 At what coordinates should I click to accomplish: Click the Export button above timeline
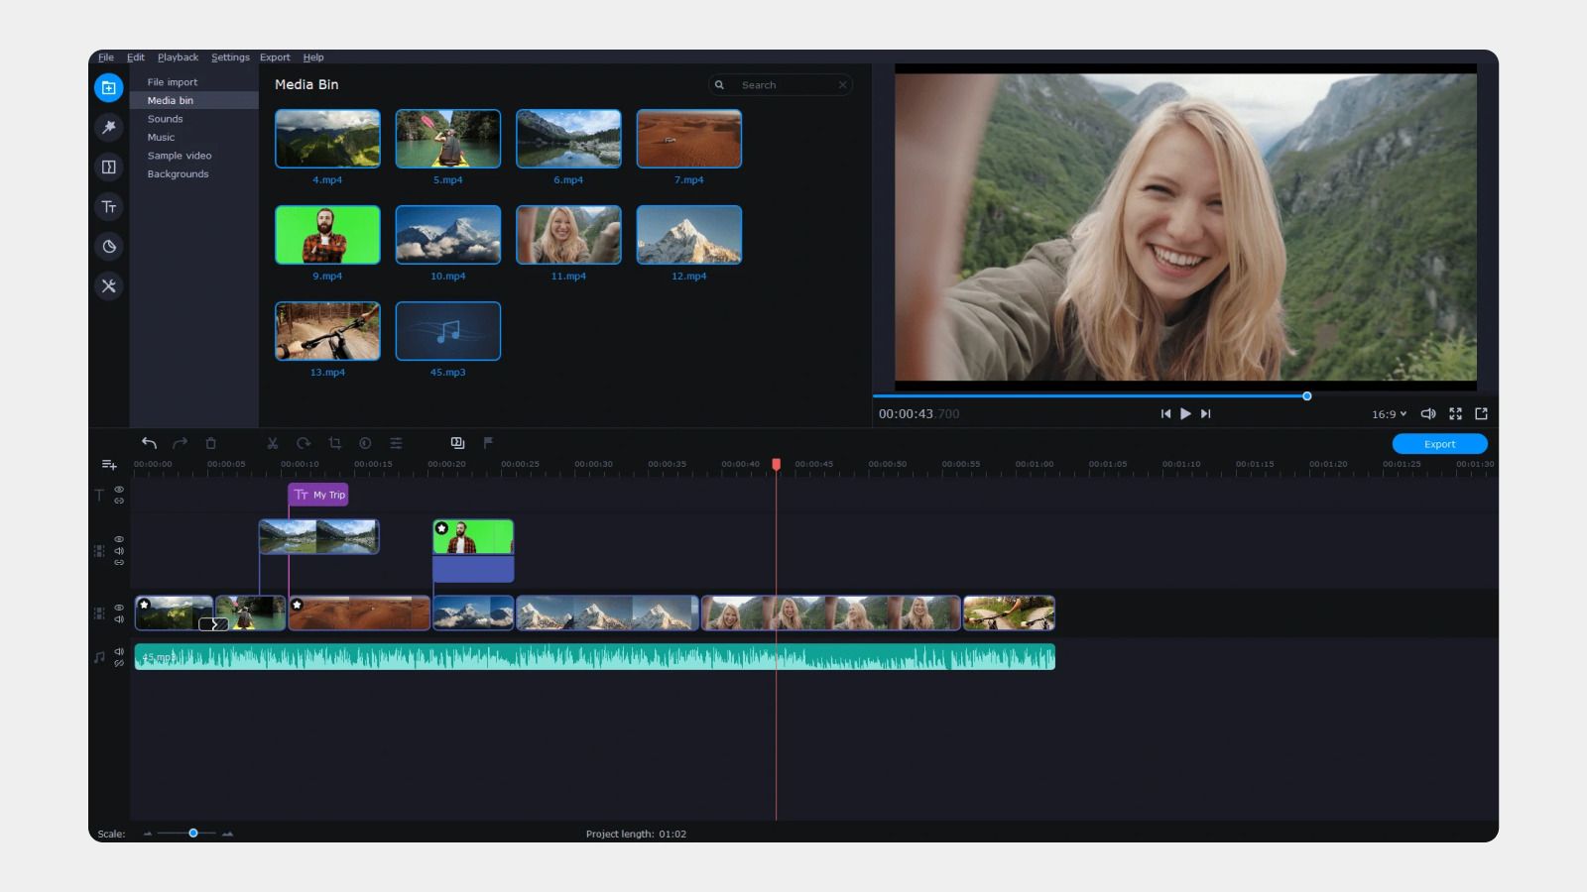(x=1439, y=443)
